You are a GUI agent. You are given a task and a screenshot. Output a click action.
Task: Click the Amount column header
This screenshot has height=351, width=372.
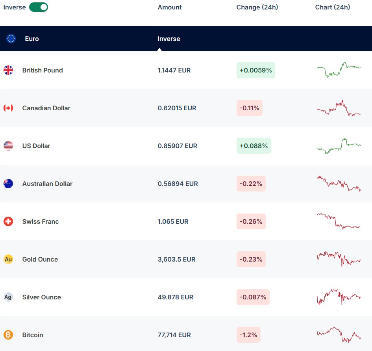(x=170, y=7)
